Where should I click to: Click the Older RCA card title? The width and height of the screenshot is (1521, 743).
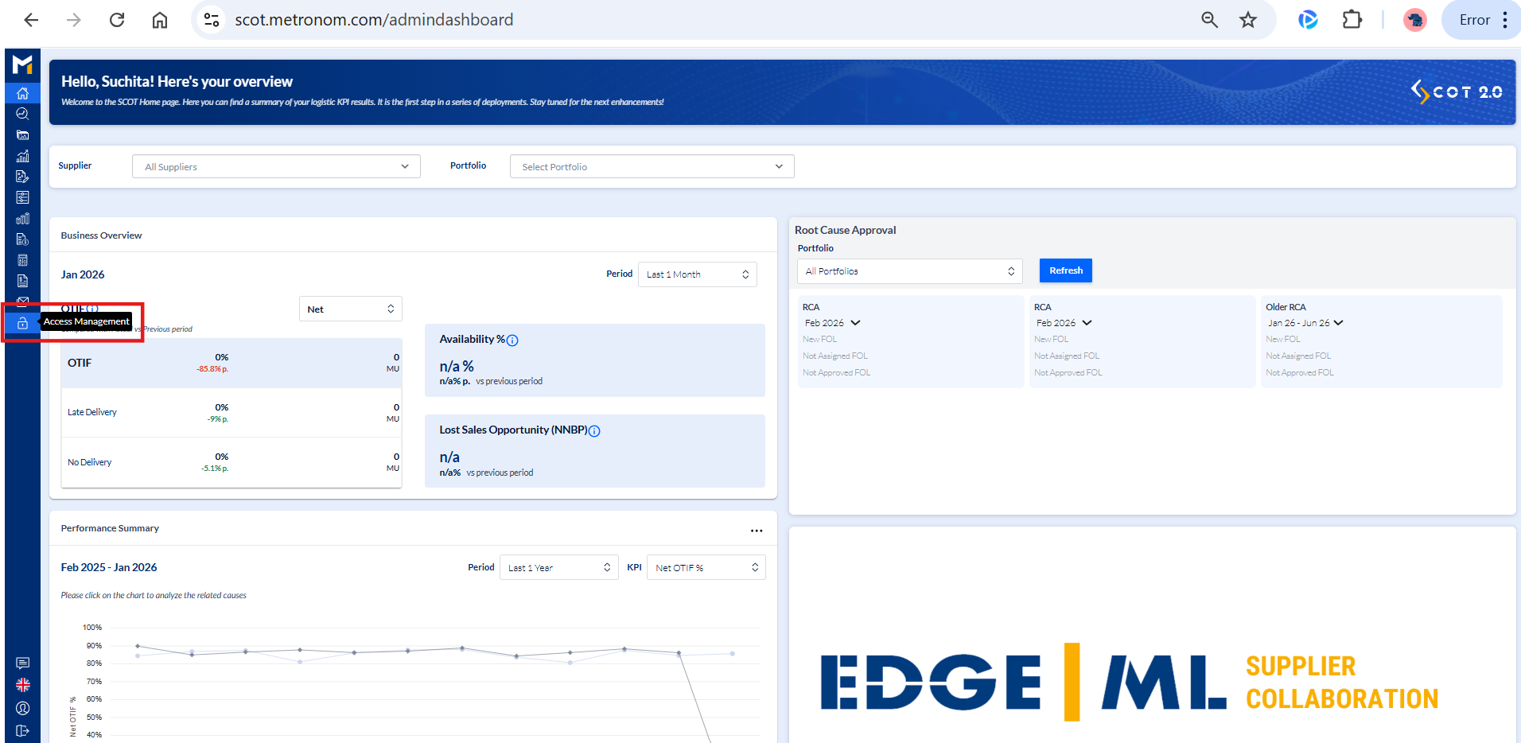pos(1286,307)
